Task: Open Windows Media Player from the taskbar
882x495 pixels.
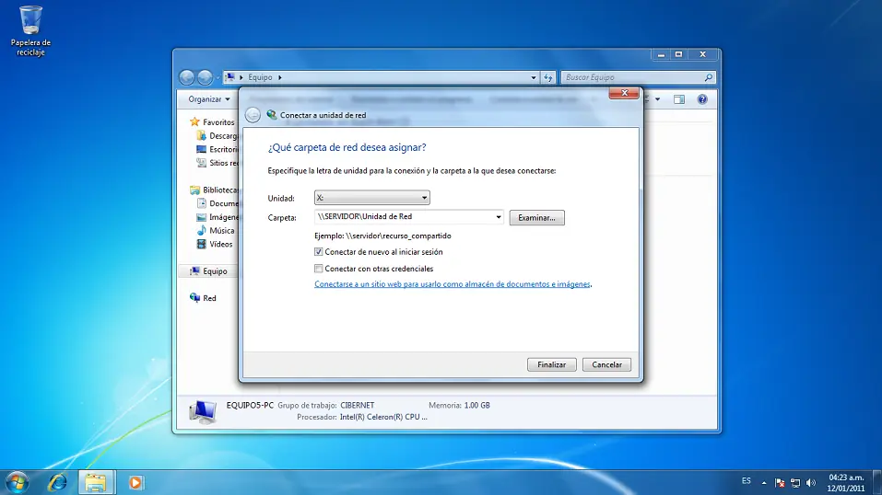Action: (x=136, y=481)
